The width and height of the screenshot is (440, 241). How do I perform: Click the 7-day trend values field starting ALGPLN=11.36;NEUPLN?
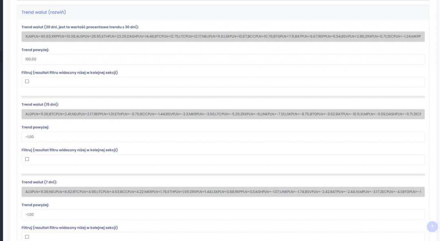(x=223, y=192)
